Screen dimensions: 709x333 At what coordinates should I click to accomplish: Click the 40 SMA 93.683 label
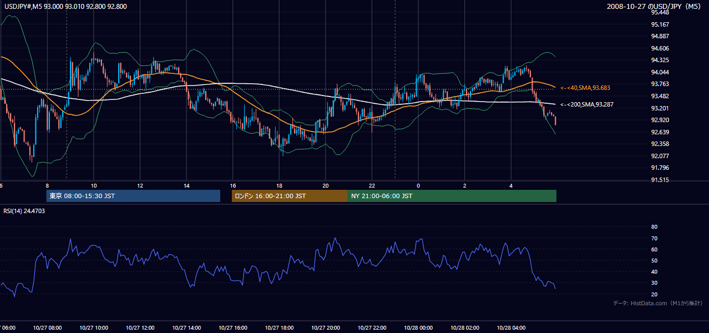click(x=585, y=88)
